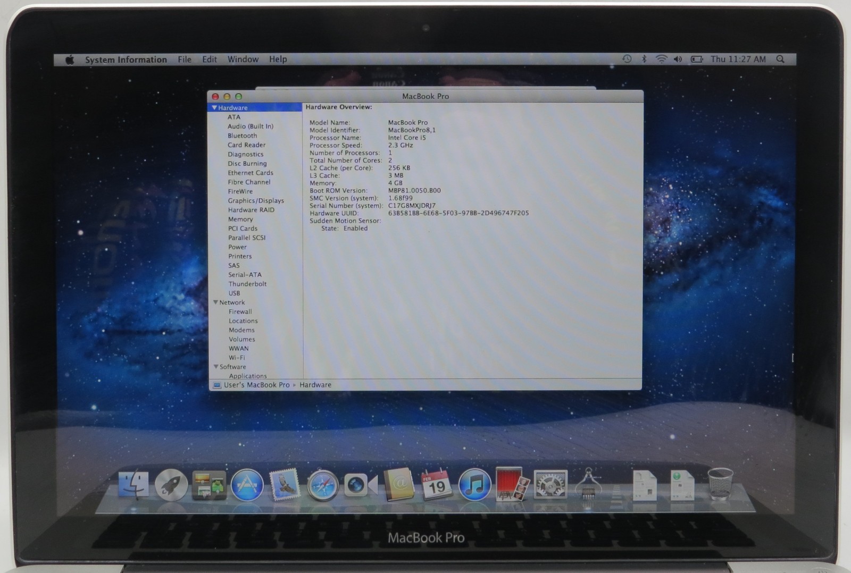The height and width of the screenshot is (573, 851).
Task: Open the App Store Dock icon
Action: pyautogui.click(x=247, y=485)
